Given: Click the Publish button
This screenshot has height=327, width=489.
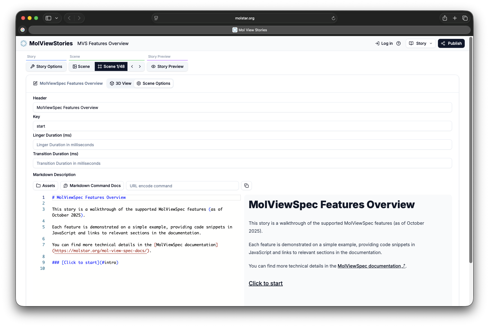Looking at the screenshot, I should tap(451, 43).
